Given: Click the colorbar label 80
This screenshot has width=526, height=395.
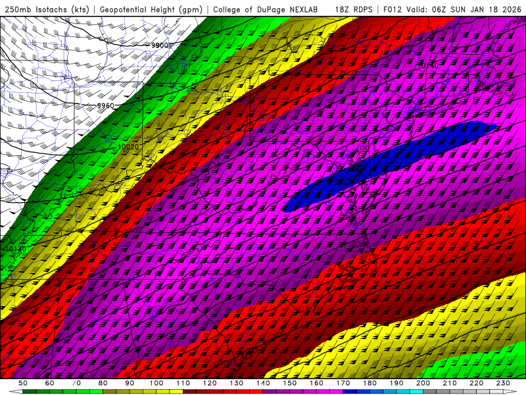Looking at the screenshot, I should [x=103, y=383].
